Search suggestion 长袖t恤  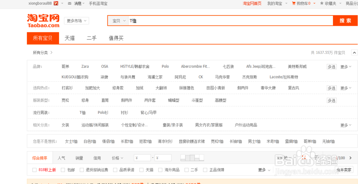coord(236,141)
